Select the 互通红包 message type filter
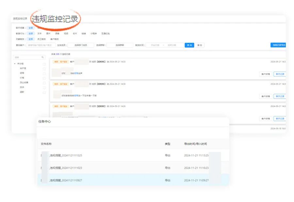 pos(105,33)
